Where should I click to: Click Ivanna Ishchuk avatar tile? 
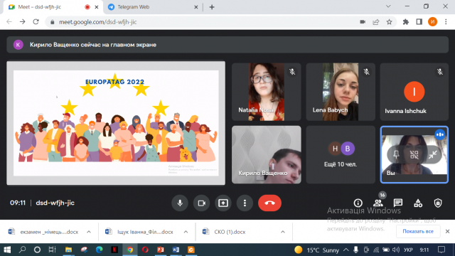414,92
